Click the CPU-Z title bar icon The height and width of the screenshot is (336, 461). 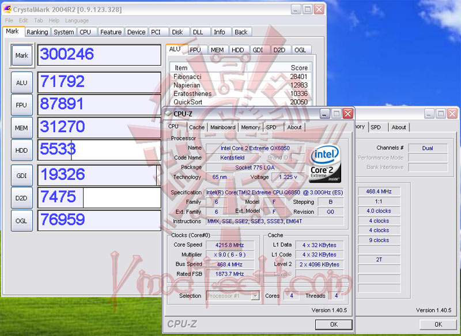point(168,114)
